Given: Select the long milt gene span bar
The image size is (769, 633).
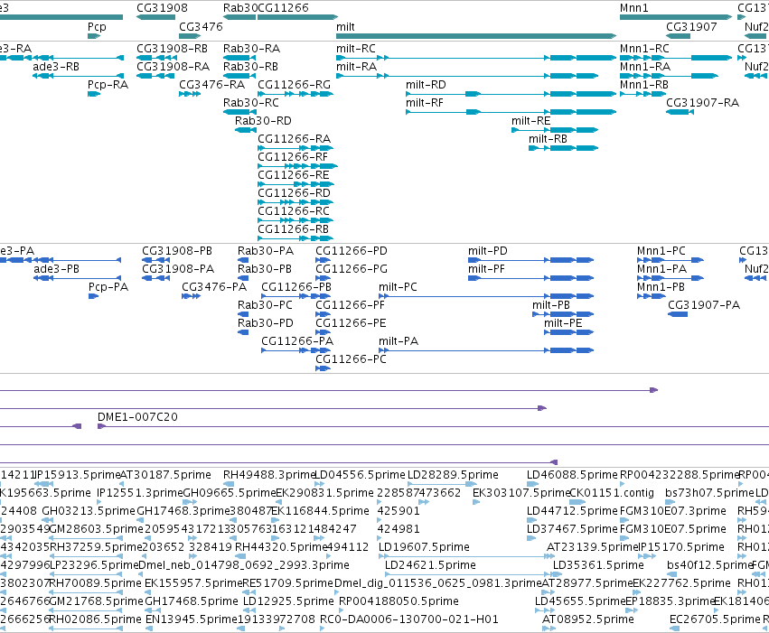Looking at the screenshot, I should pyautogui.click(x=475, y=36).
